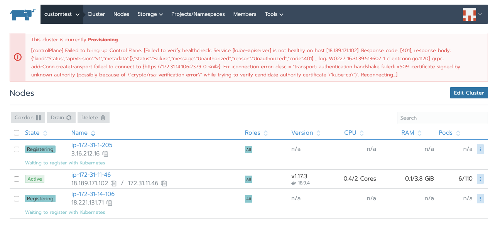Open the action menu for node ip-172-31-11-46

480,179
